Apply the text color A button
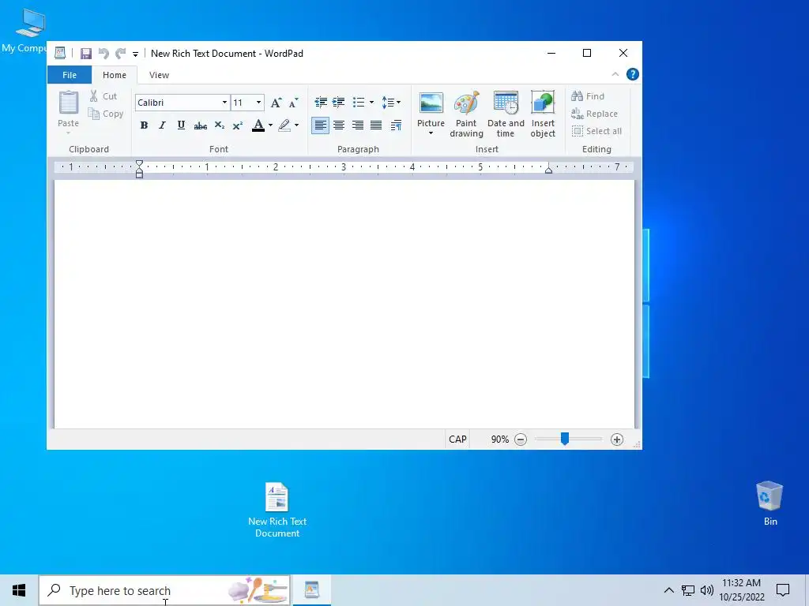The image size is (809, 606). pos(258,125)
